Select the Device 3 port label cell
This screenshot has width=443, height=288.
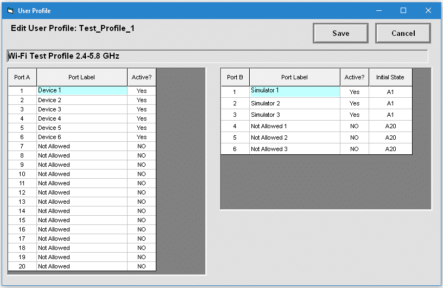82,109
